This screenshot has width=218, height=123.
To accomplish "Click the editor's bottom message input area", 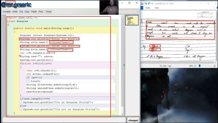I will pos(64,120).
